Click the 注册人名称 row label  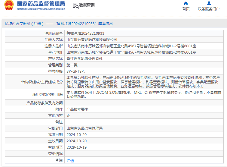point(54,39)
